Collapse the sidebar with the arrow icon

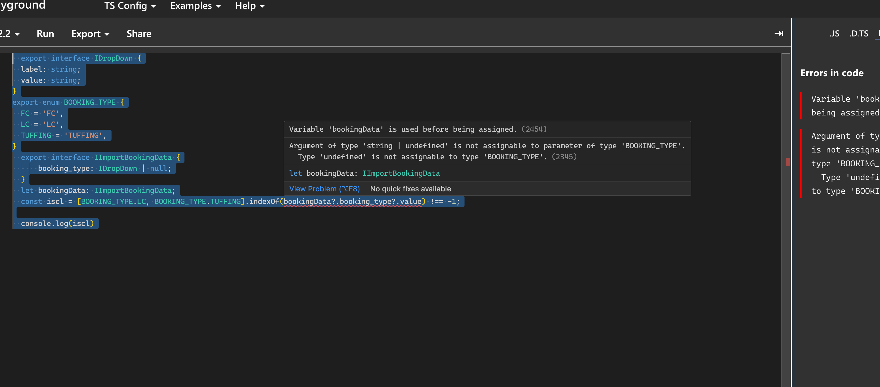[779, 33]
